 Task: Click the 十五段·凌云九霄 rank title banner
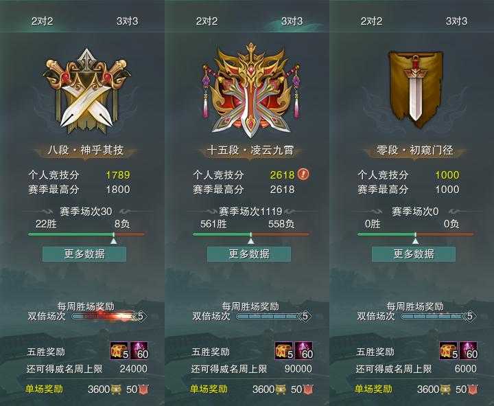250,150
